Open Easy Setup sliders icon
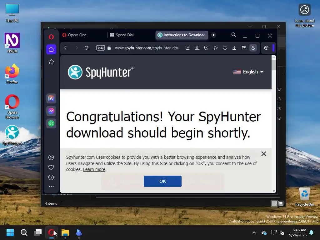The image size is (320, 240). click(x=244, y=48)
